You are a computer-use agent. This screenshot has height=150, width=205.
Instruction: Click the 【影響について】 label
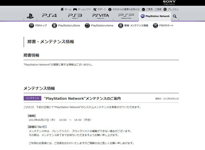(37, 127)
